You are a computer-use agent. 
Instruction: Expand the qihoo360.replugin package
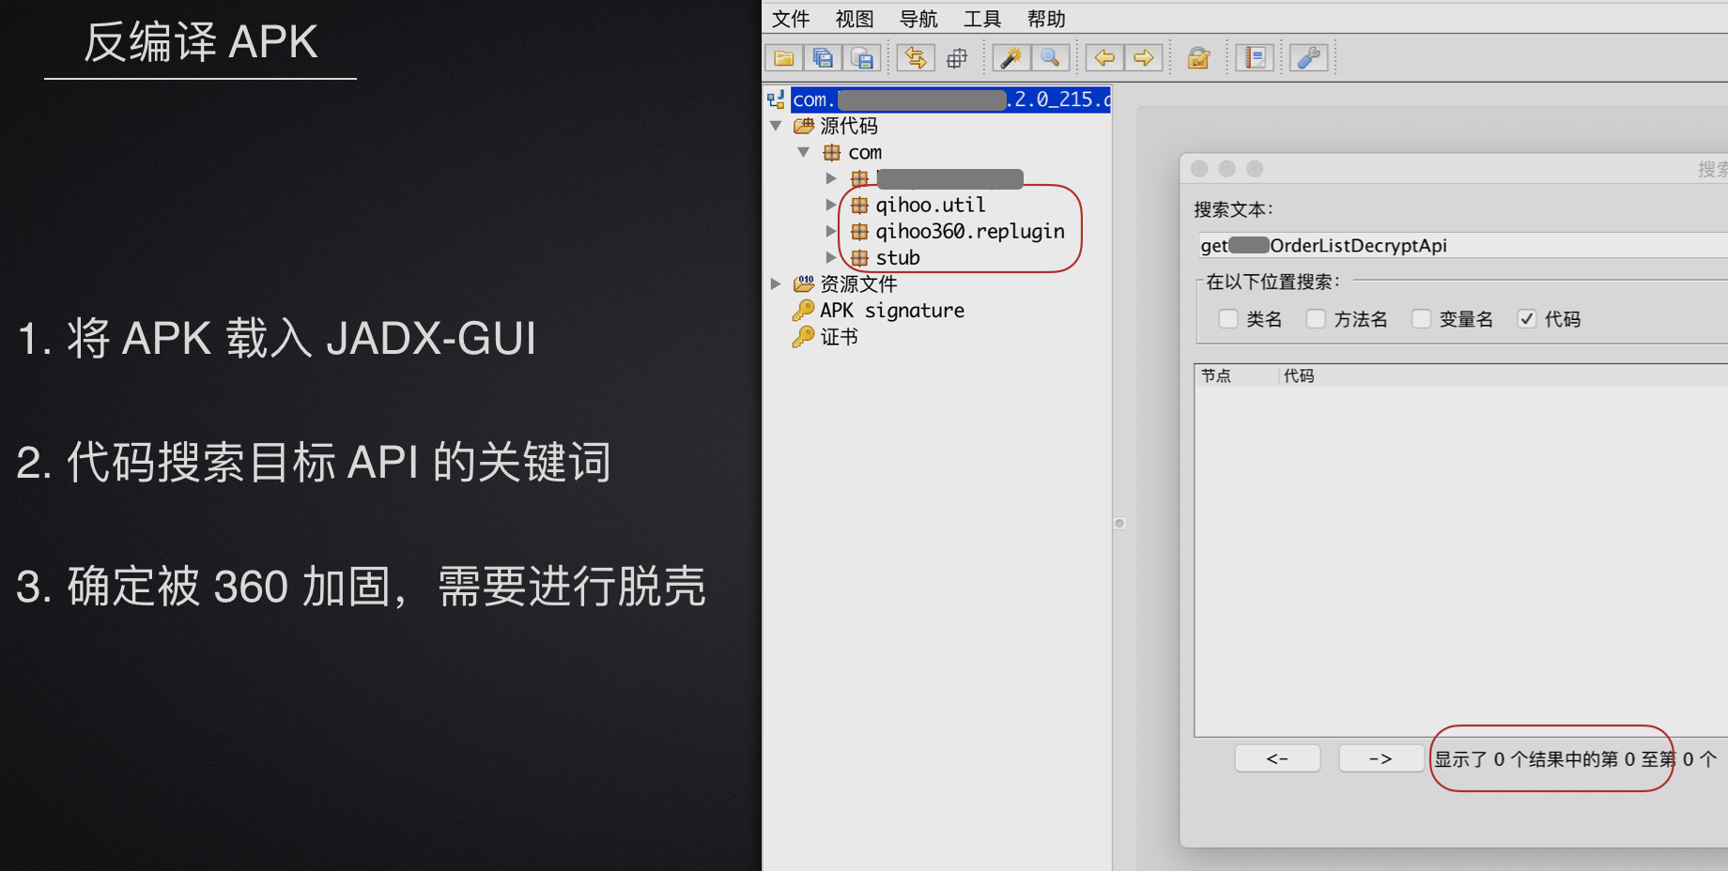(x=831, y=231)
